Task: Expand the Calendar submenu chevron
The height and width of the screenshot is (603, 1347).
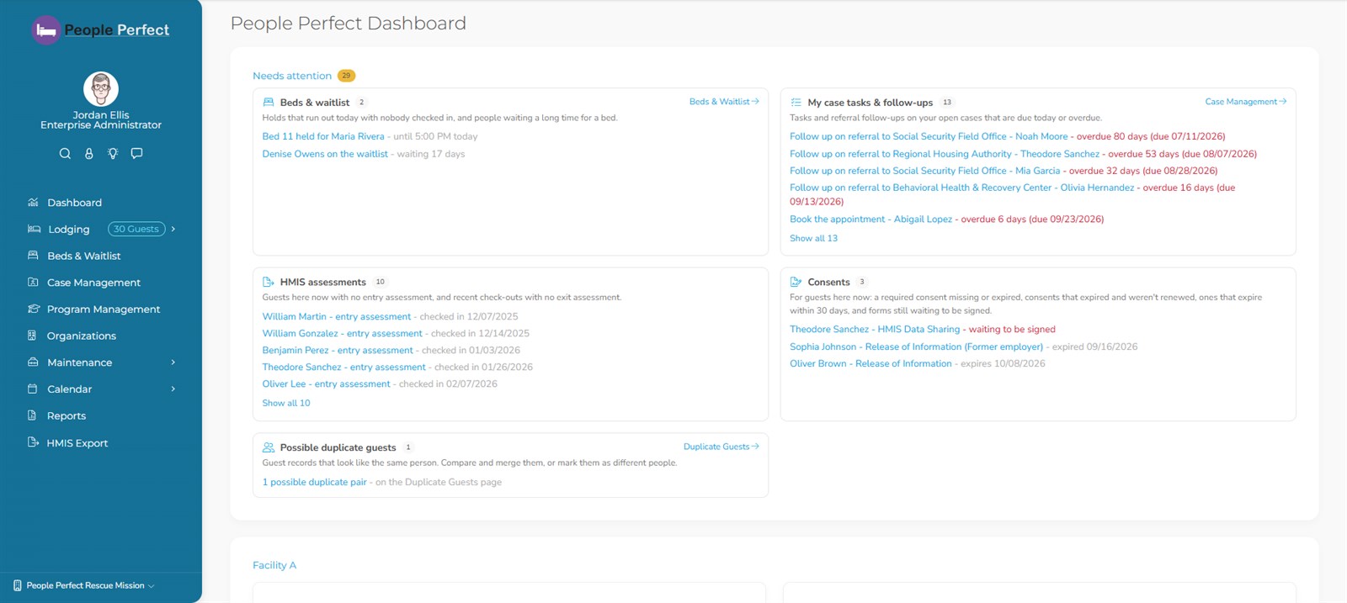Action: pyautogui.click(x=173, y=389)
